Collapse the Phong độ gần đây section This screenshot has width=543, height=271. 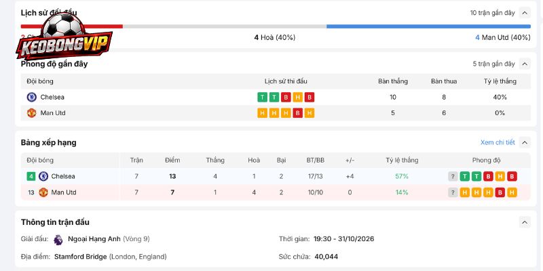pyautogui.click(x=525, y=64)
